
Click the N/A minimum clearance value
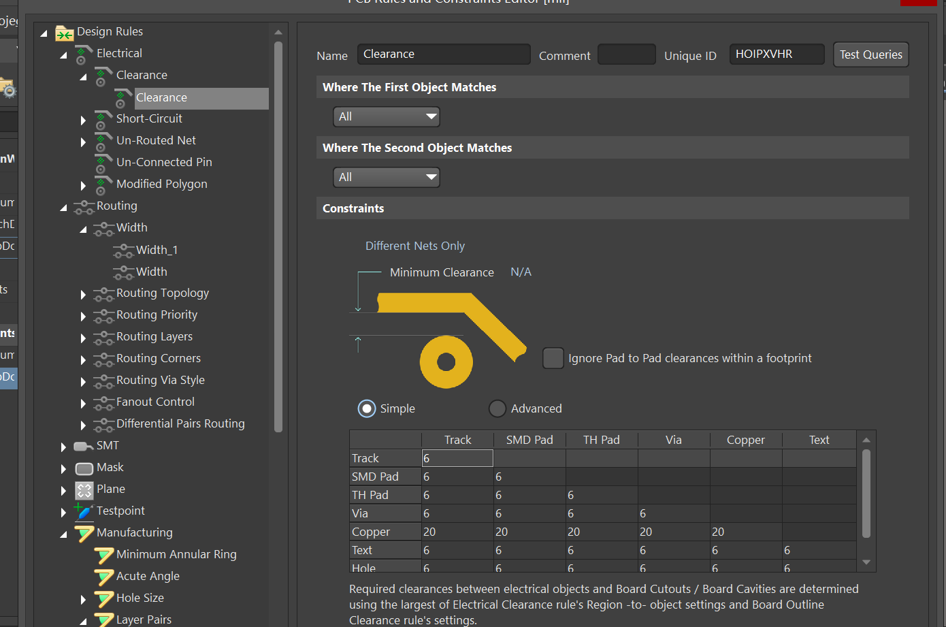click(x=521, y=272)
